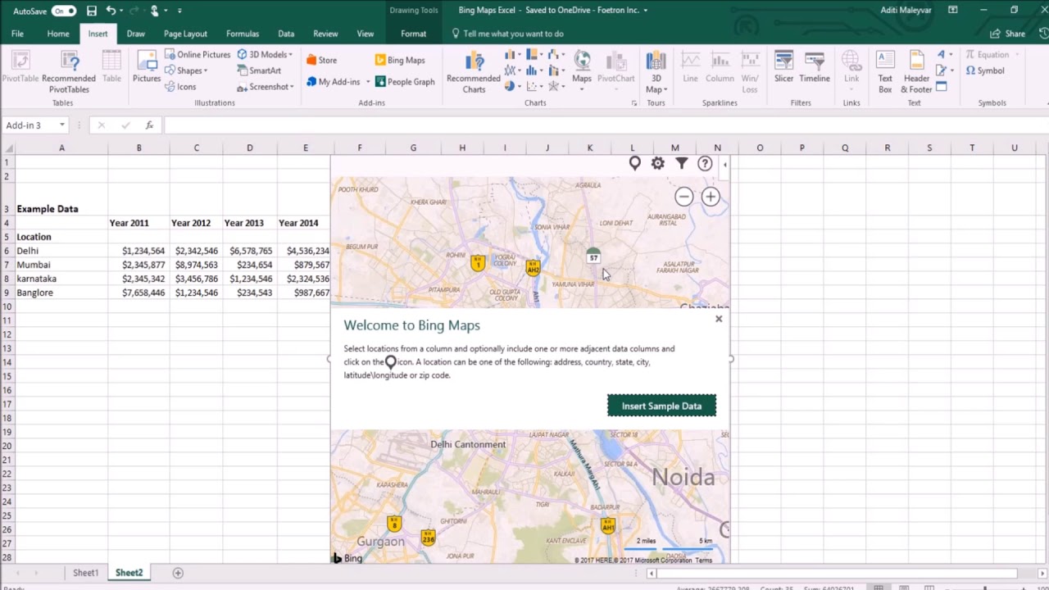1049x590 pixels.
Task: Click Online Pictures
Action: (x=198, y=54)
